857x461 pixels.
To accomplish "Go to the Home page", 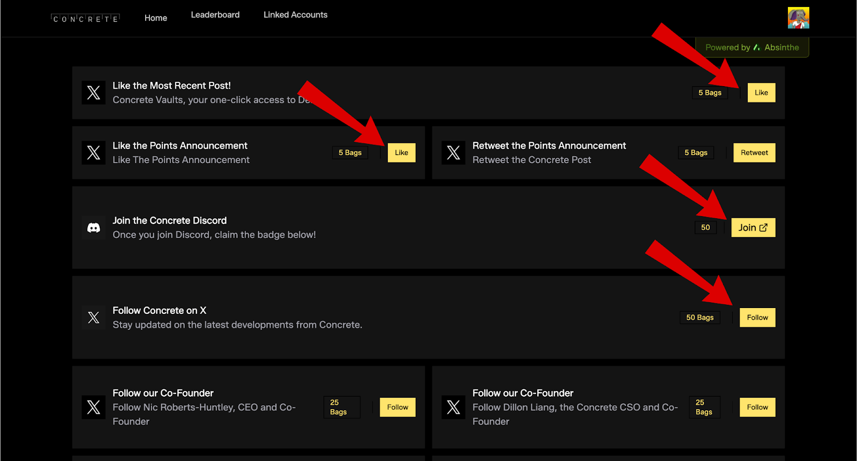I will (156, 18).
